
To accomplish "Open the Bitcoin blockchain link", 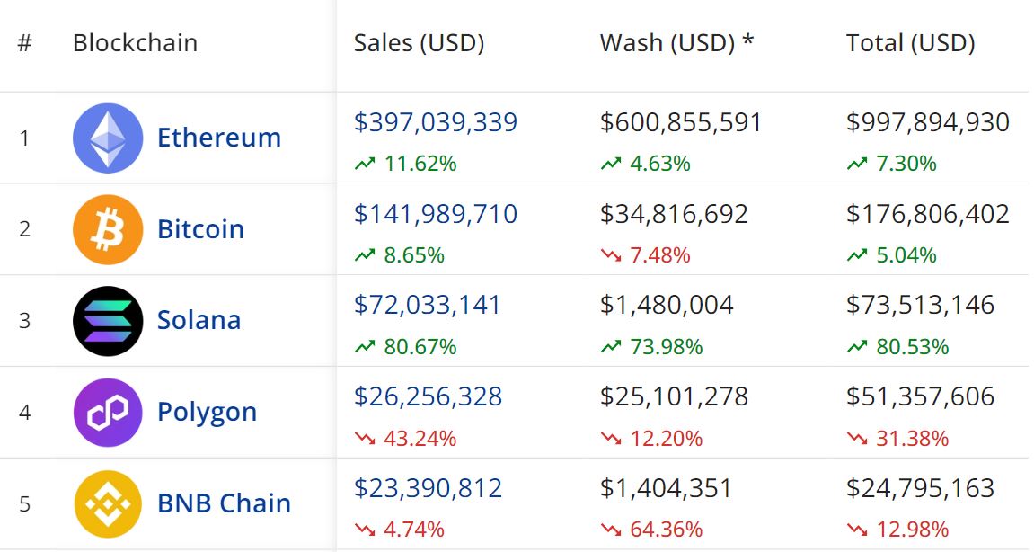I will [200, 229].
